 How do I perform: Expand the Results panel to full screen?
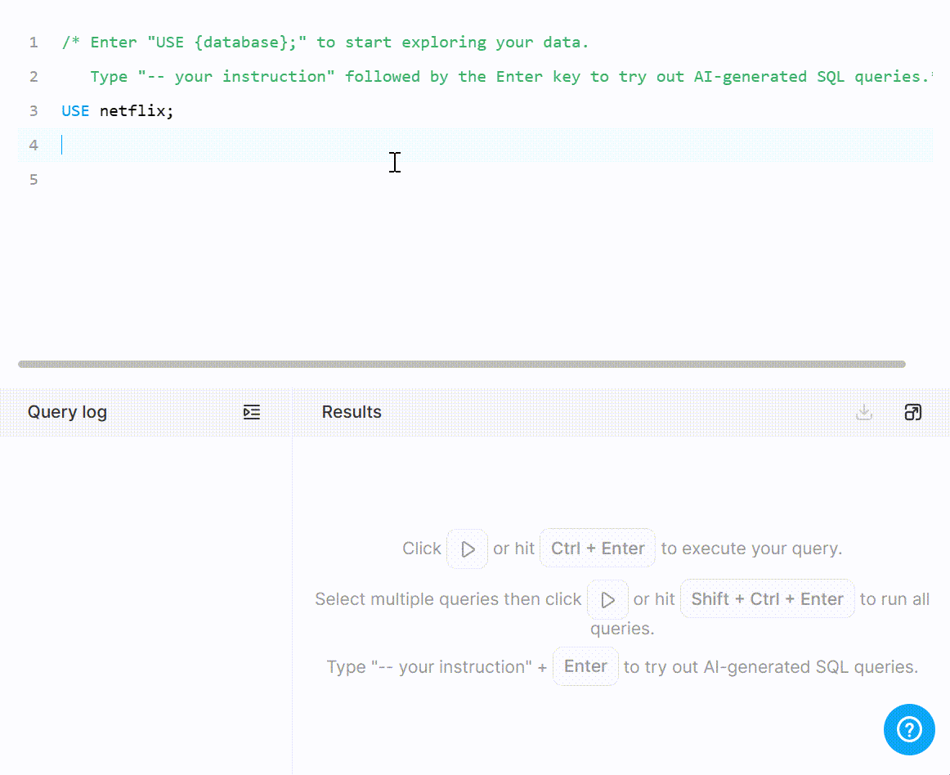coord(913,412)
